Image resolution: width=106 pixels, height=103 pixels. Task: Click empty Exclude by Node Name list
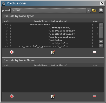tap(53, 80)
